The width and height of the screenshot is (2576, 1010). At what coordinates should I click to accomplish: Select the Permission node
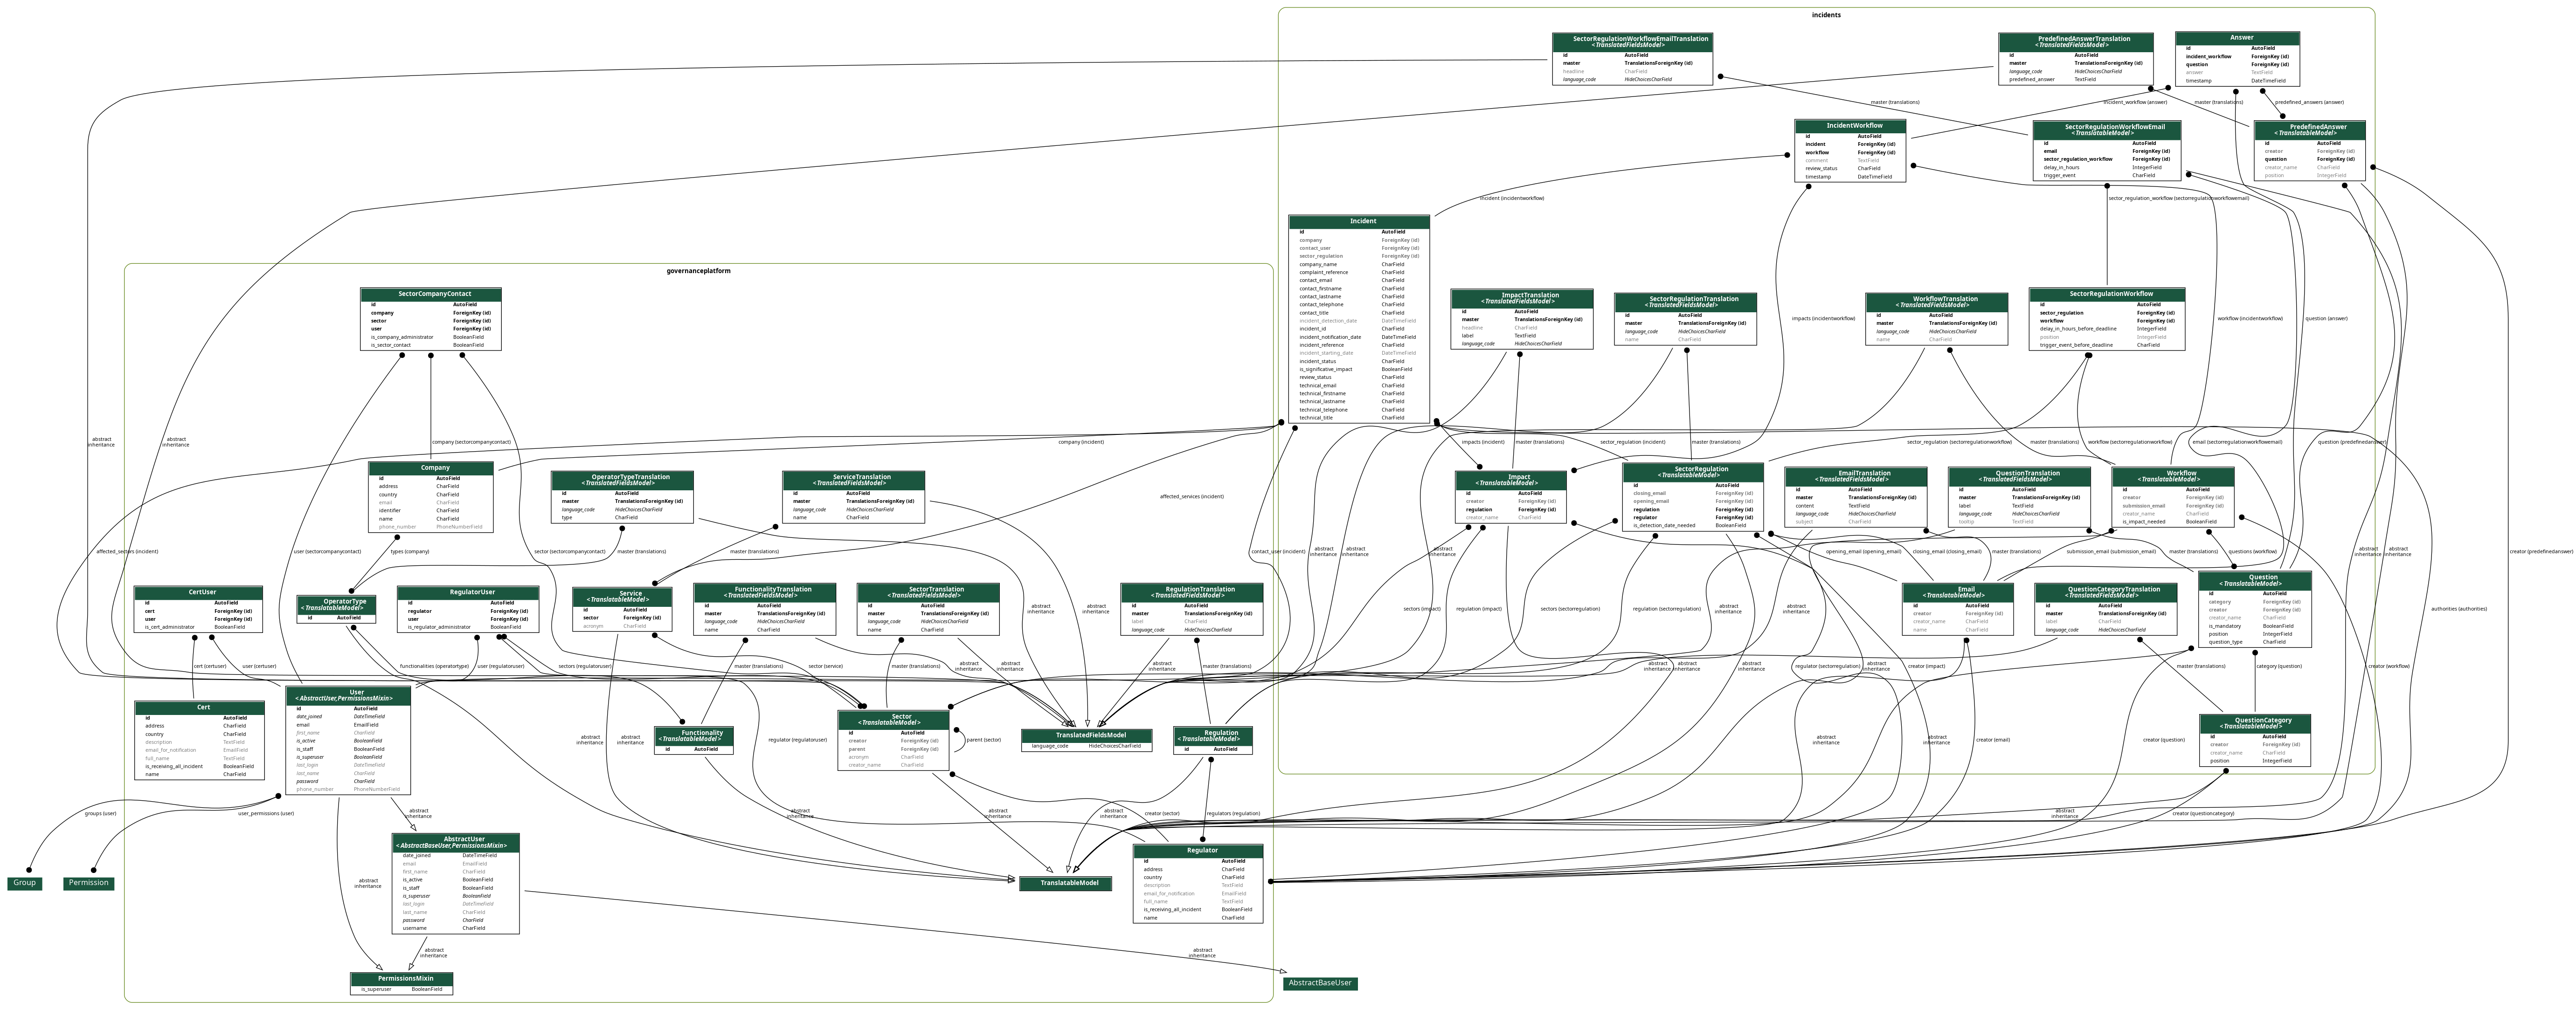pyautogui.click(x=88, y=883)
